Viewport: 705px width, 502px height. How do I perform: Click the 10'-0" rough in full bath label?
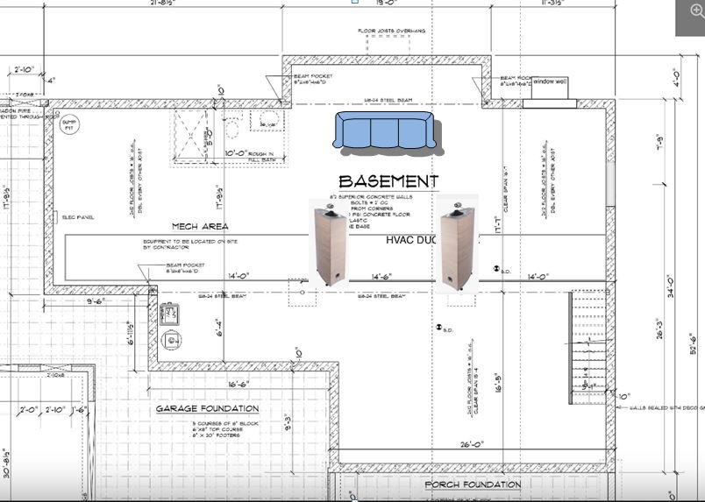pos(236,153)
